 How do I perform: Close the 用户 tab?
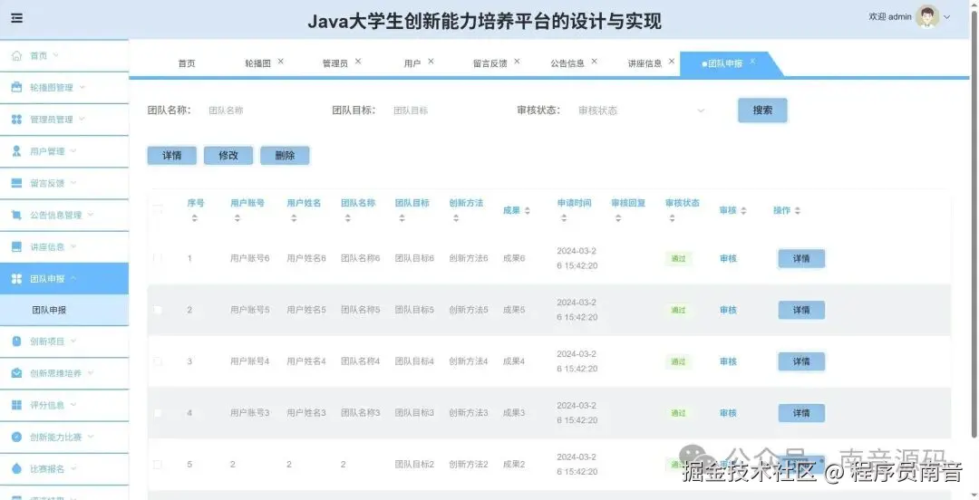click(431, 62)
